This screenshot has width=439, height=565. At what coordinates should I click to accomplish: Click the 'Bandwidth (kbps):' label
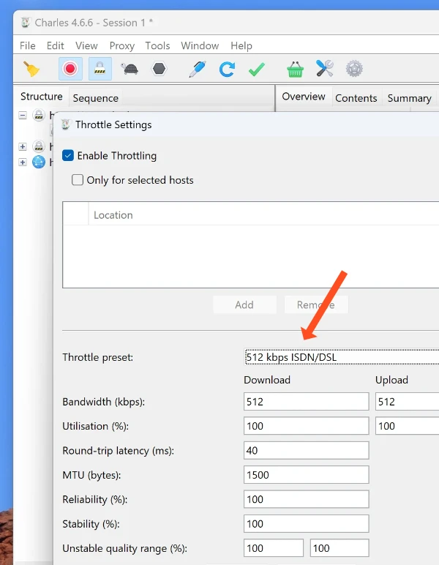tap(104, 402)
